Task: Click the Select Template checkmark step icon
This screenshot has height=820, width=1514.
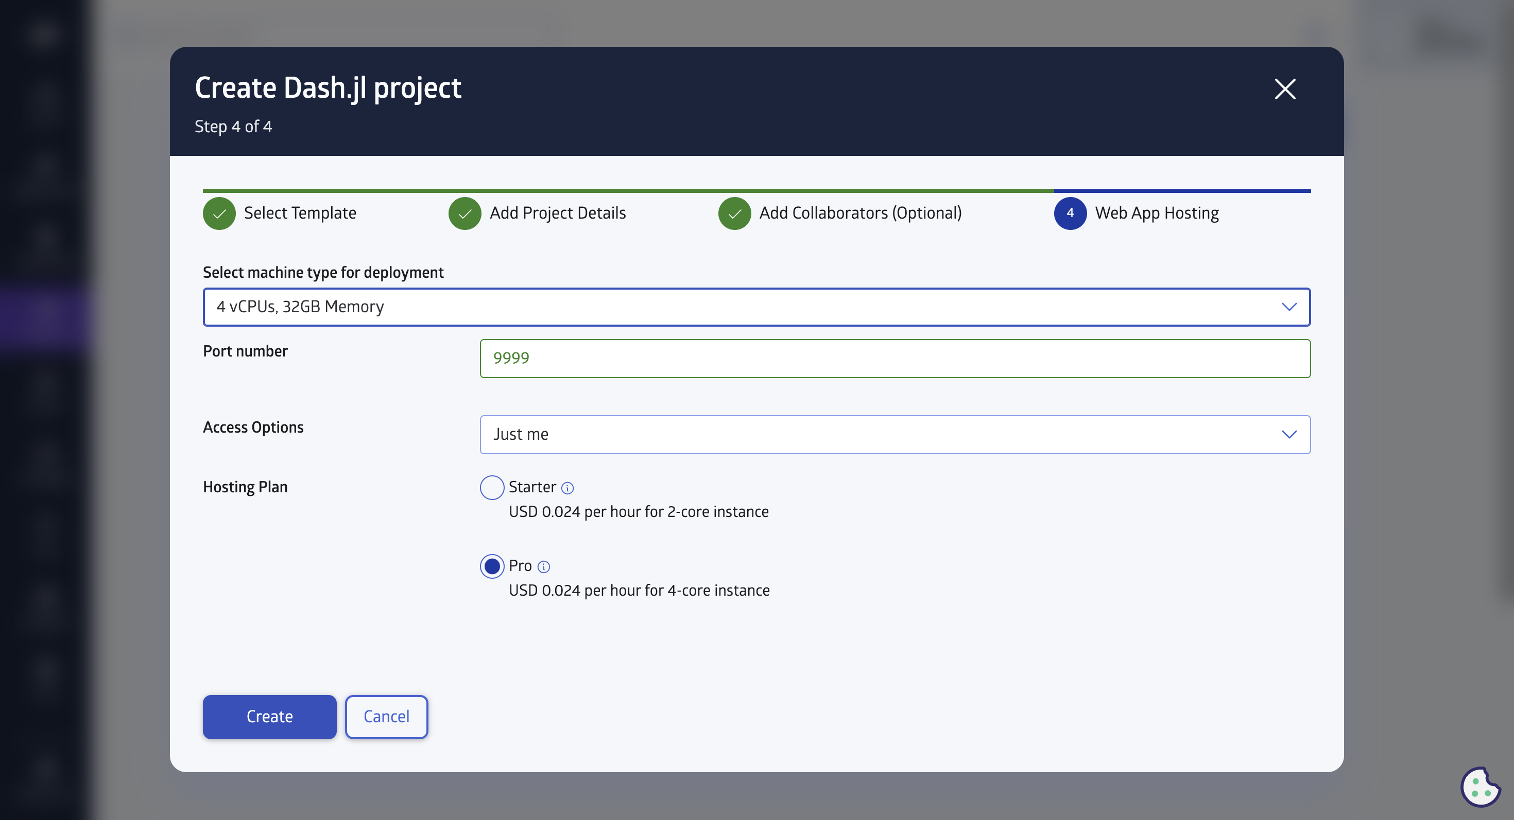Action: pyautogui.click(x=219, y=213)
